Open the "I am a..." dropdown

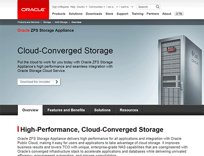[112, 7]
